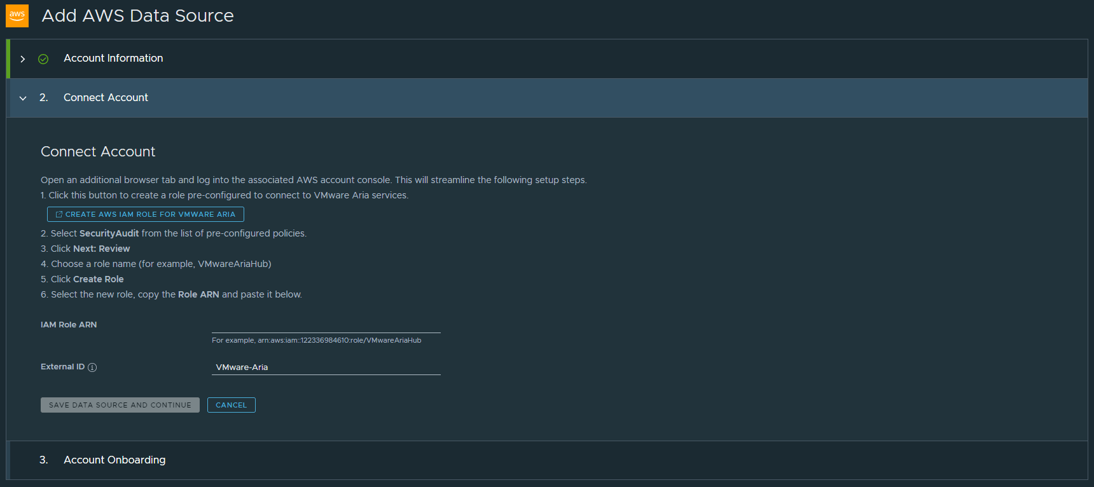This screenshot has width=1094, height=487.
Task: Click the External ID label
Action: [62, 367]
